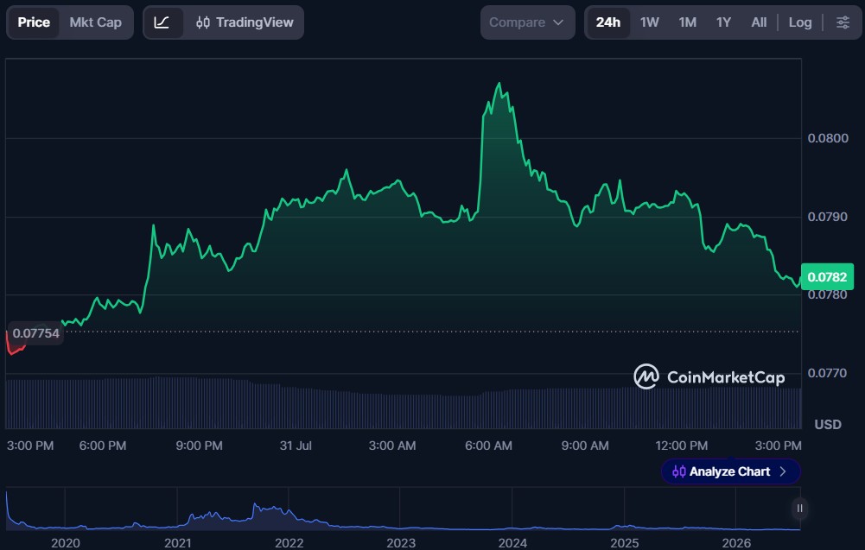Click the CoinMarketCap logo
The height and width of the screenshot is (550, 865).
(x=709, y=377)
